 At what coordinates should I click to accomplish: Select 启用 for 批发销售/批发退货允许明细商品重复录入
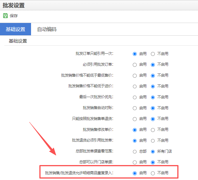coord(134,173)
